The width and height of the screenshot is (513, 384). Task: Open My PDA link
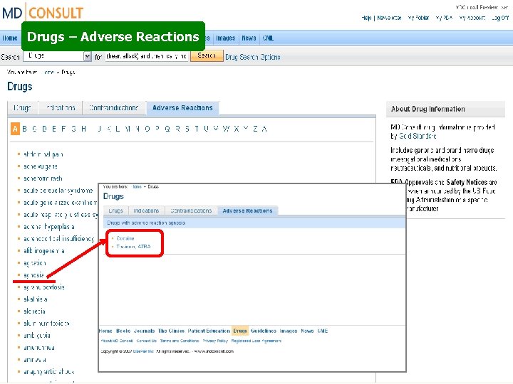(x=444, y=18)
